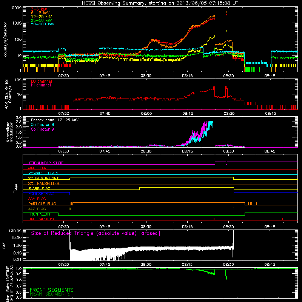The image size is (302, 302).
Task: Click the 07:30 tick under count-rate plot
Action: [x=63, y=76]
